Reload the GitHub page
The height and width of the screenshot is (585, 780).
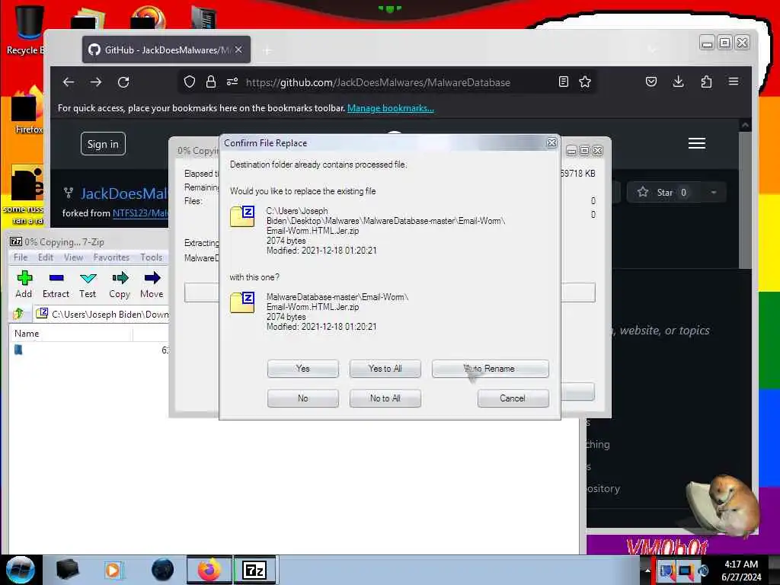coord(123,82)
